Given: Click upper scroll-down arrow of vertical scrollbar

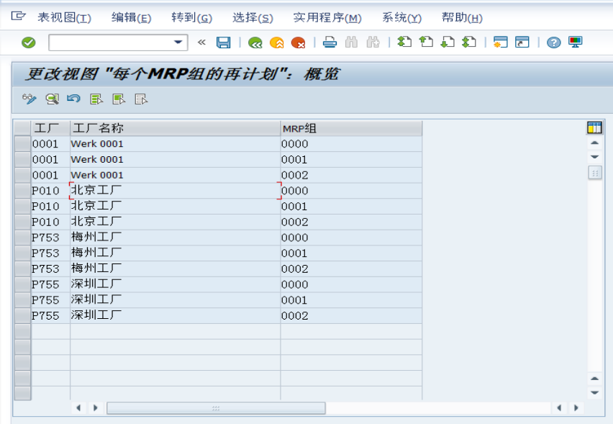Looking at the screenshot, I should tap(594, 157).
